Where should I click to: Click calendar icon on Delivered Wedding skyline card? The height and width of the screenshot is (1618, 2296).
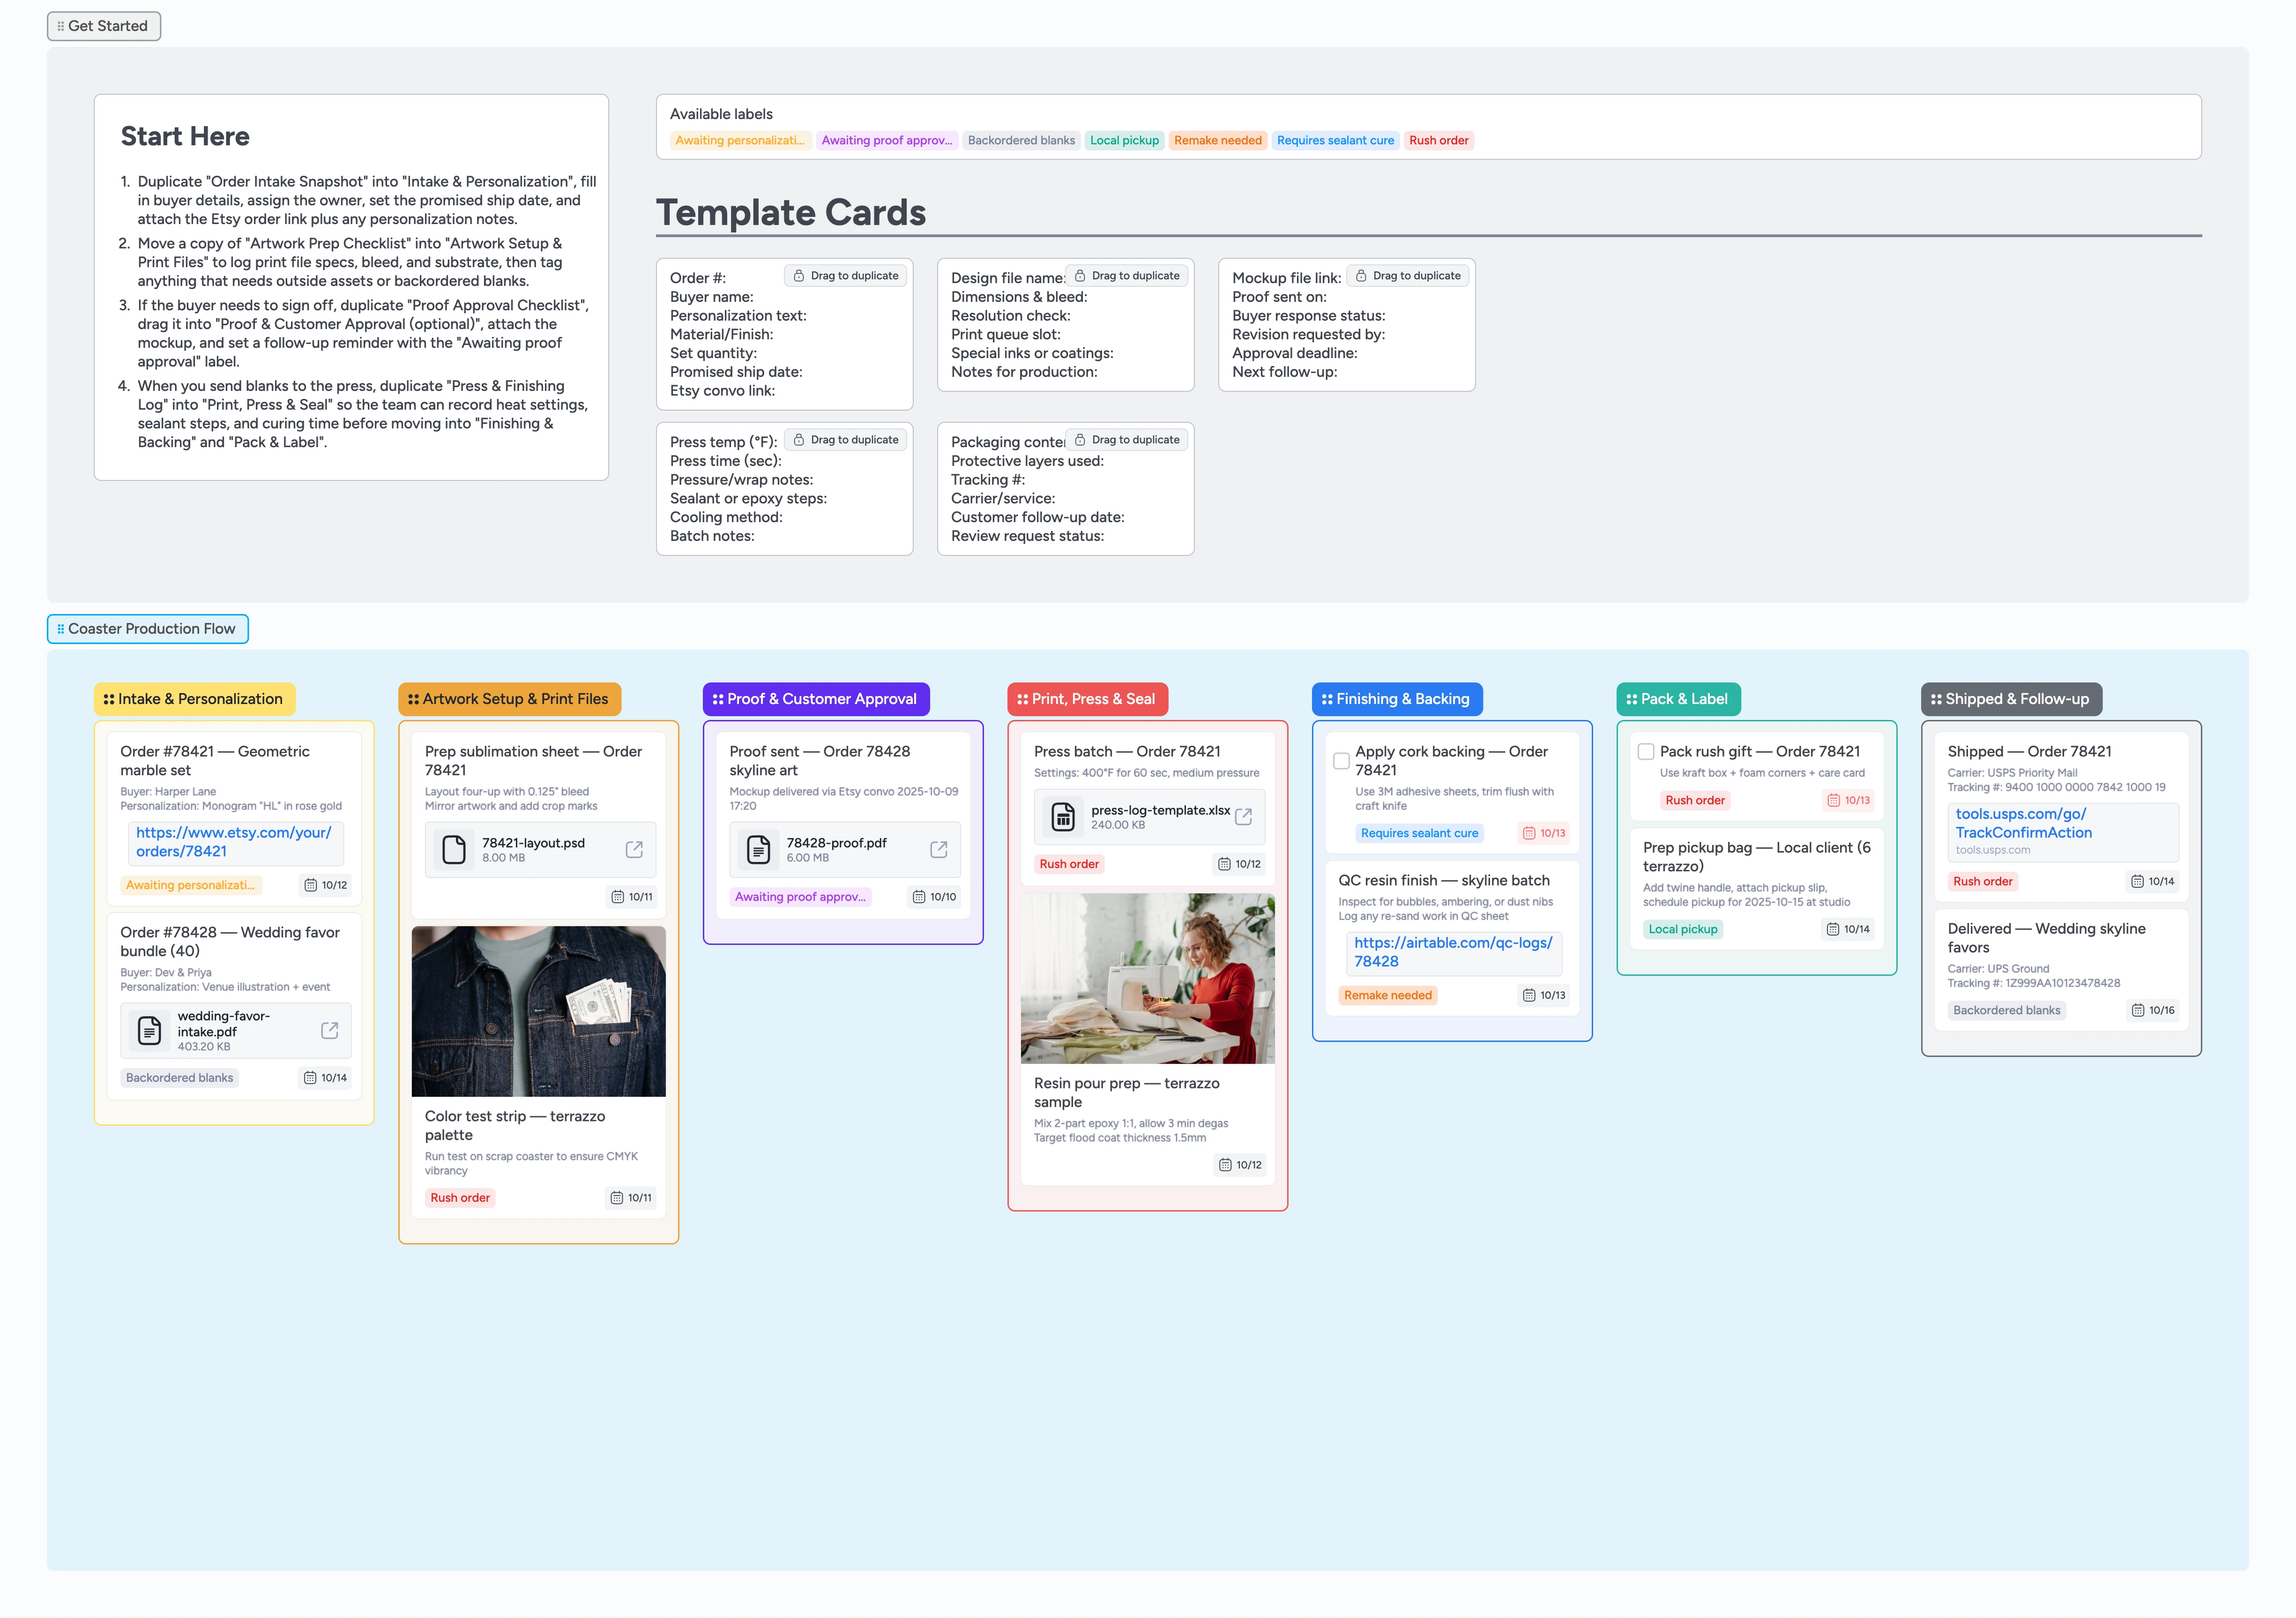point(2137,1010)
